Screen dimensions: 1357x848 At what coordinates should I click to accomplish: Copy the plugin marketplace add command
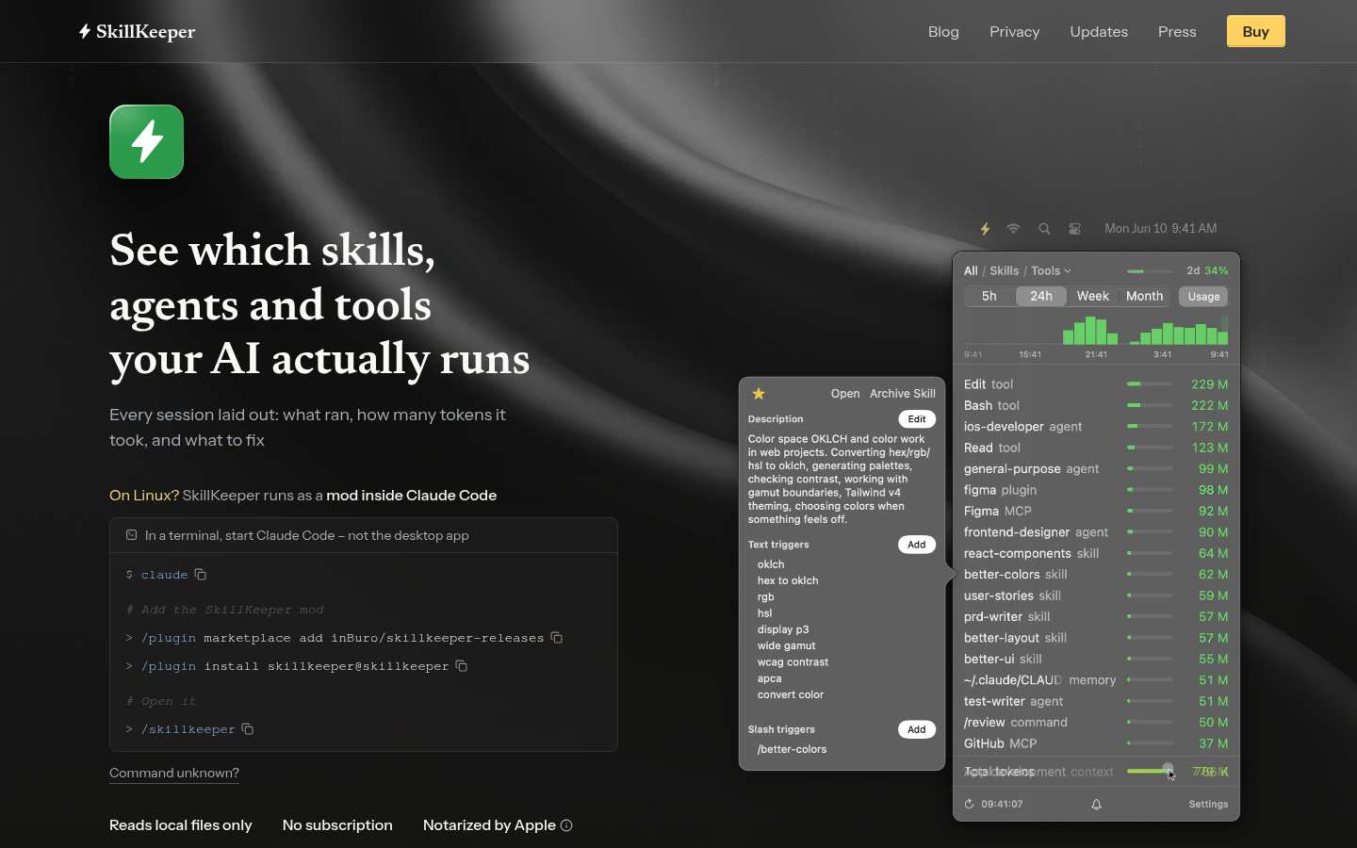[557, 638]
